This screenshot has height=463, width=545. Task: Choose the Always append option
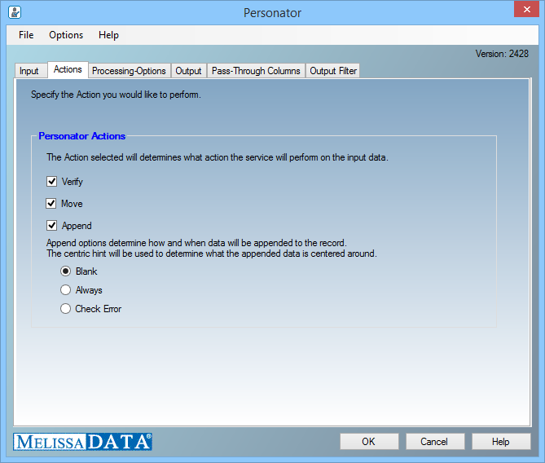pyautogui.click(x=66, y=290)
